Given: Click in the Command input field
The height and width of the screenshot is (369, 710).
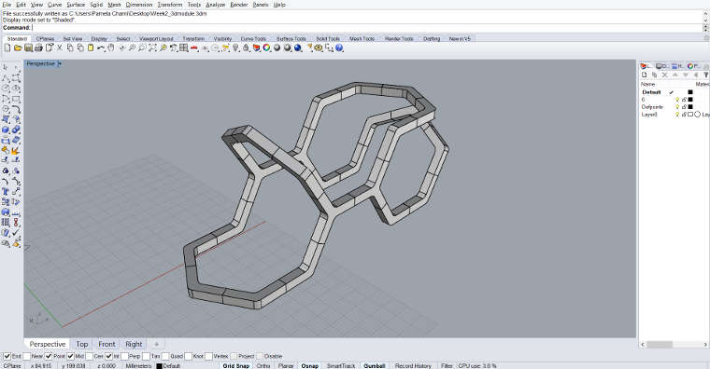Looking at the screenshot, I should pos(367,28).
